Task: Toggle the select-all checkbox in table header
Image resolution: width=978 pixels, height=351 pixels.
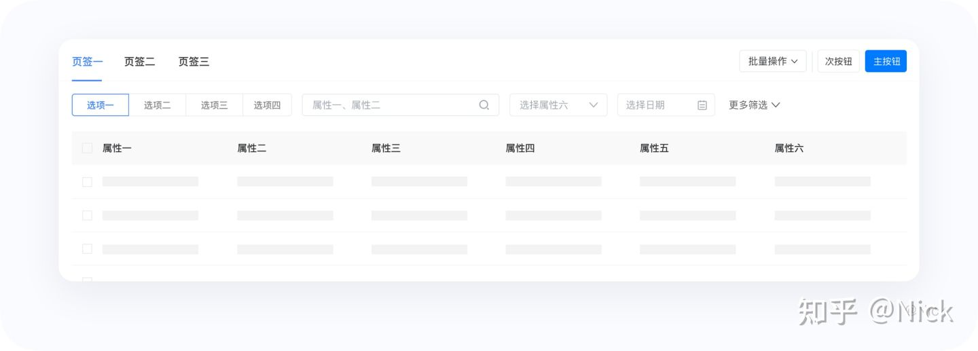Action: pos(87,148)
